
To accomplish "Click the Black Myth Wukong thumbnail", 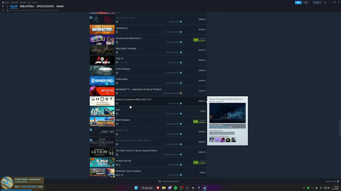I will pos(102,50).
